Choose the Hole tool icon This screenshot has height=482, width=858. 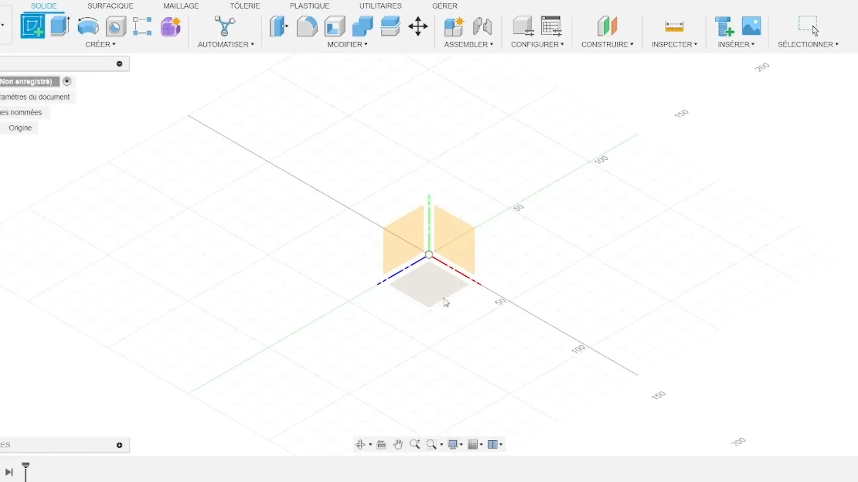(116, 27)
